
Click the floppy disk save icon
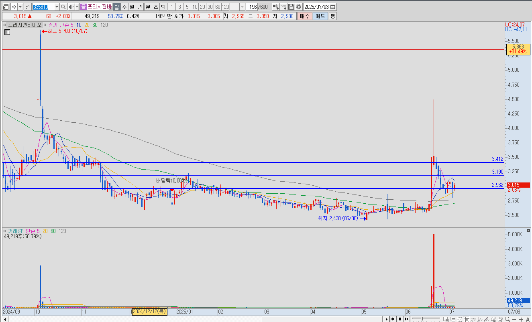coord(291,7)
